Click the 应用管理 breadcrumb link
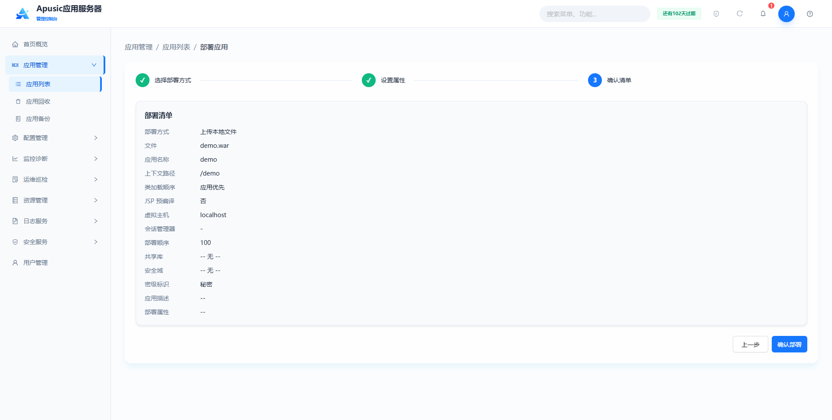 [139, 47]
